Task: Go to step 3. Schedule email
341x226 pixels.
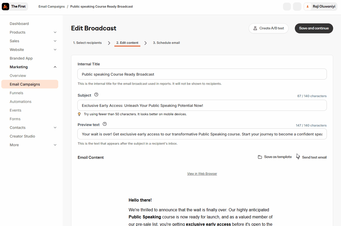Action: [x=166, y=43]
